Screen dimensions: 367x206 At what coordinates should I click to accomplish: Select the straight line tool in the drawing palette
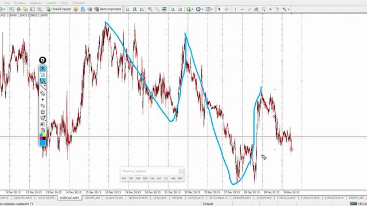pyautogui.click(x=42, y=87)
